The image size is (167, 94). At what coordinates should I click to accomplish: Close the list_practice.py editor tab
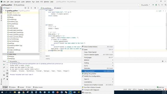(x=52, y=8)
